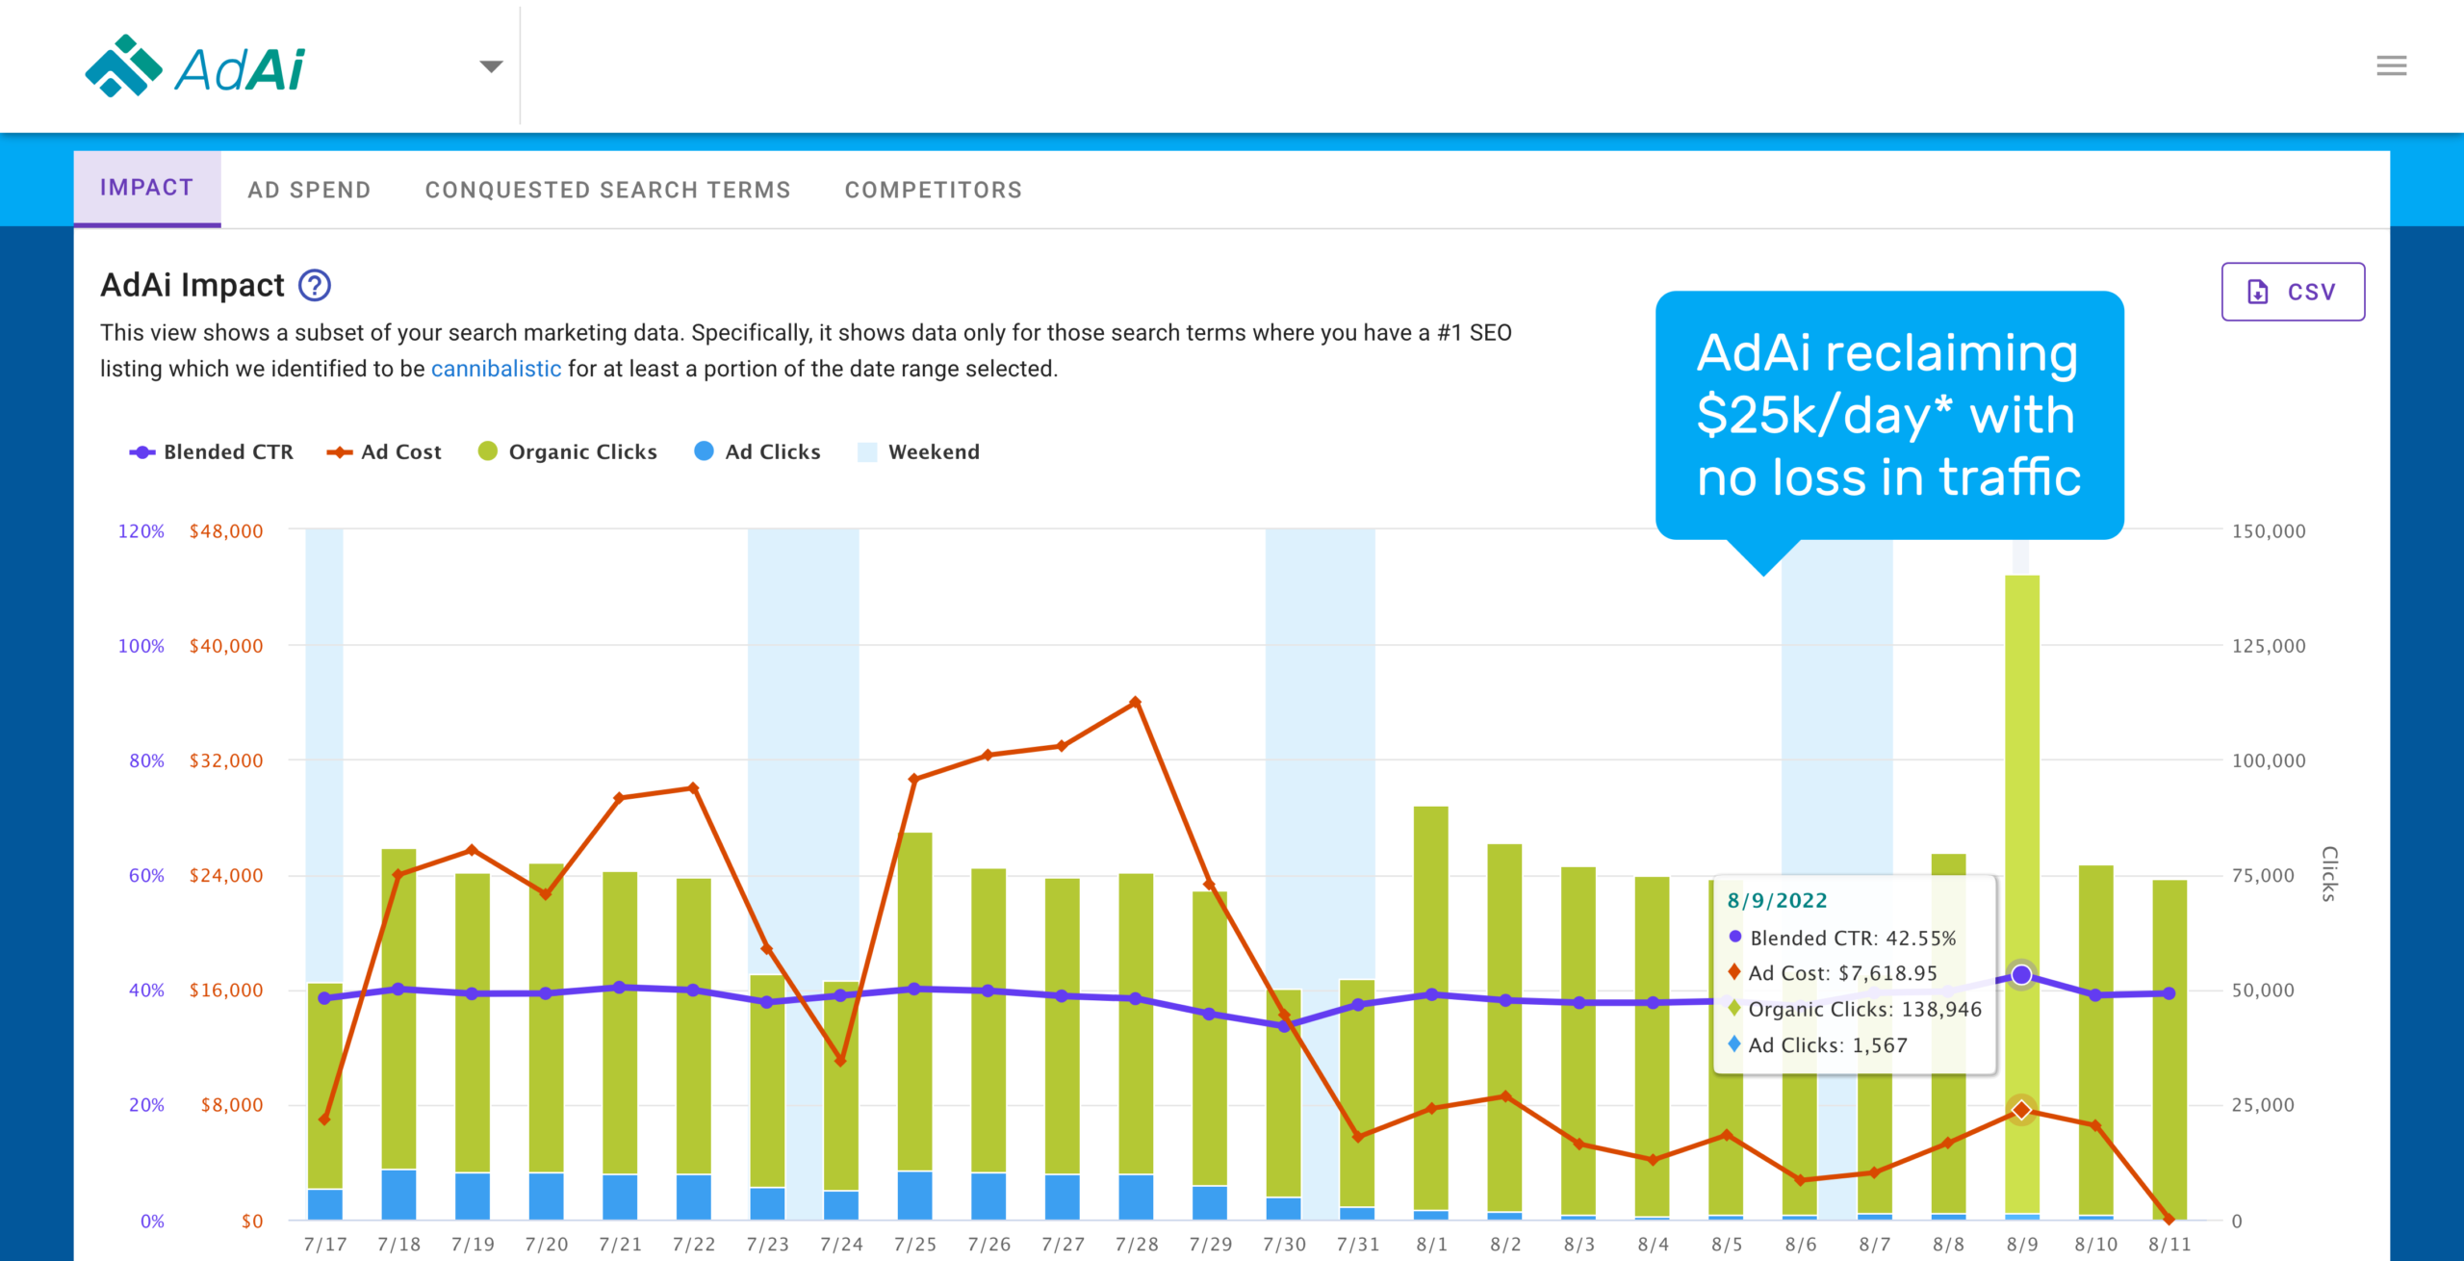Follow the cannibalistic link
This screenshot has height=1261, width=2464.
click(496, 369)
